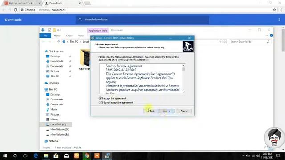Bookmark this page with star icon
285x160 pixels.
pos(274,10)
